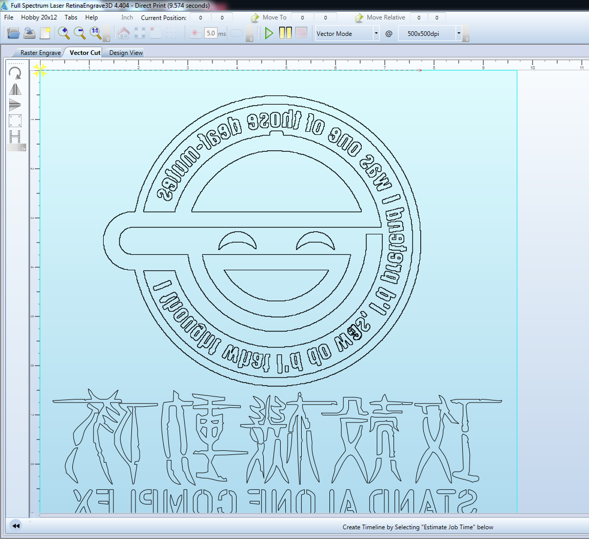Expand the left side toolbar overflow
Screen dimensions: 589x539
tap(16, 148)
